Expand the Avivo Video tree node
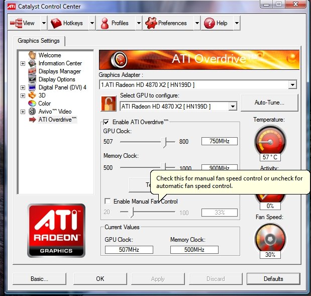 coord(23,112)
